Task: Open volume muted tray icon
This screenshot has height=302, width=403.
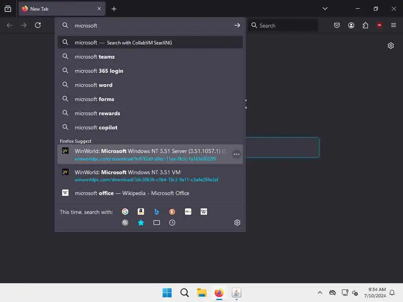Action: pos(355,293)
